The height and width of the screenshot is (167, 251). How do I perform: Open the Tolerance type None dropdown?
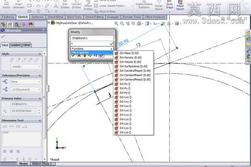click(x=26, y=82)
